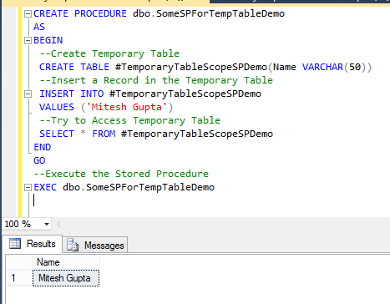Screen dimensions: 390x304
Task: Click the '--Execute the Stored Procedure' comment
Action: [x=121, y=174]
